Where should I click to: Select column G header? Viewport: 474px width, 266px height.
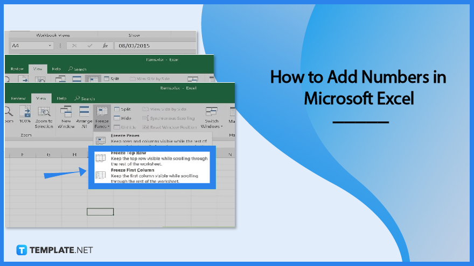(x=48, y=154)
